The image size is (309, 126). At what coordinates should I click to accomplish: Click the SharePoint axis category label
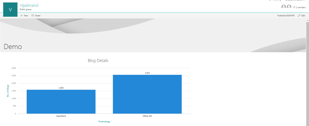(61, 116)
